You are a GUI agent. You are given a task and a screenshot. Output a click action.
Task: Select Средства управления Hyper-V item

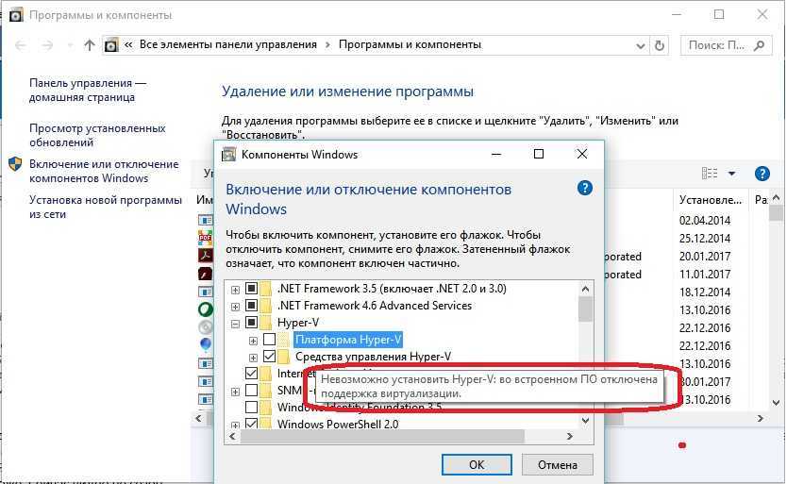373,357
